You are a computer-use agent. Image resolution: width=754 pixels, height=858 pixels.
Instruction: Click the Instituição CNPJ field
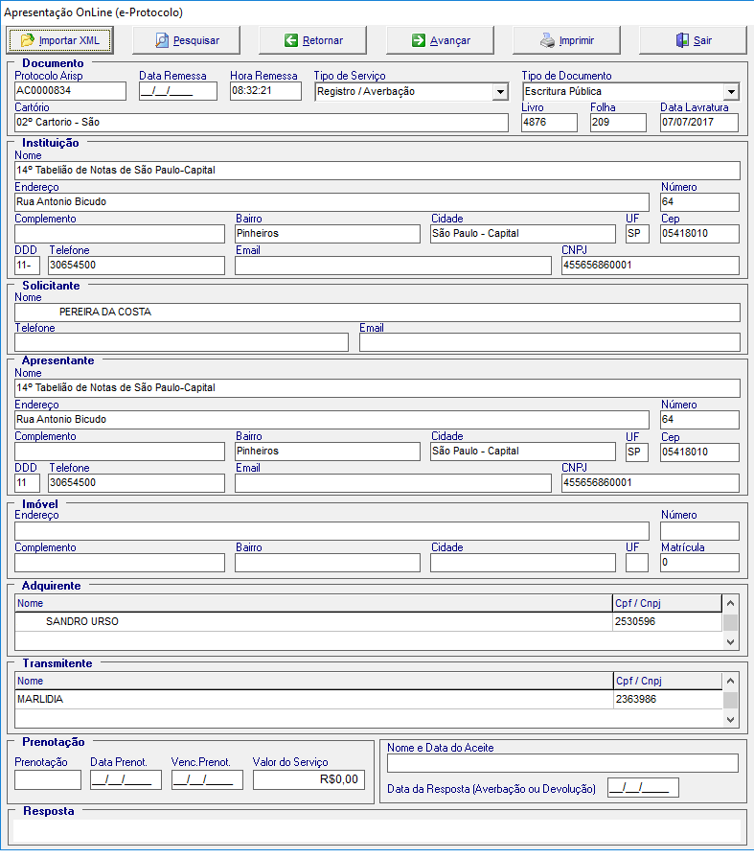(651, 266)
